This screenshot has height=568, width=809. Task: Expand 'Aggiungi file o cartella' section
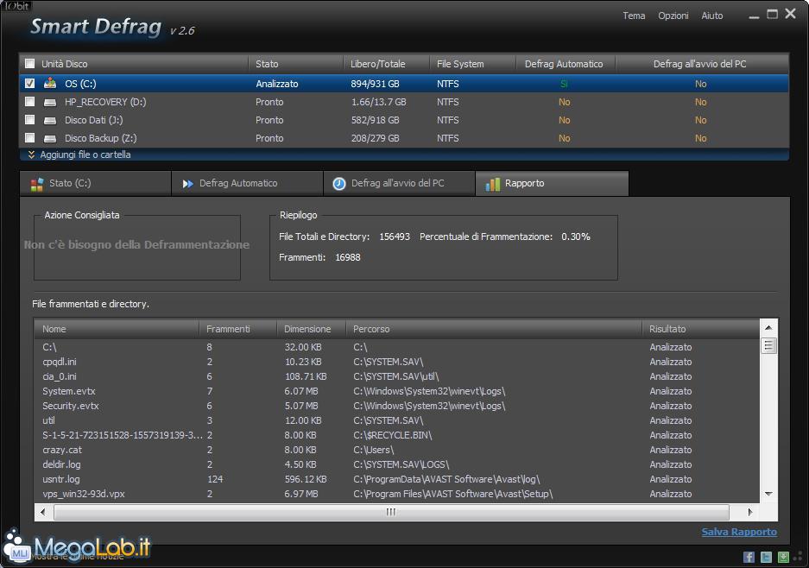pyautogui.click(x=79, y=155)
